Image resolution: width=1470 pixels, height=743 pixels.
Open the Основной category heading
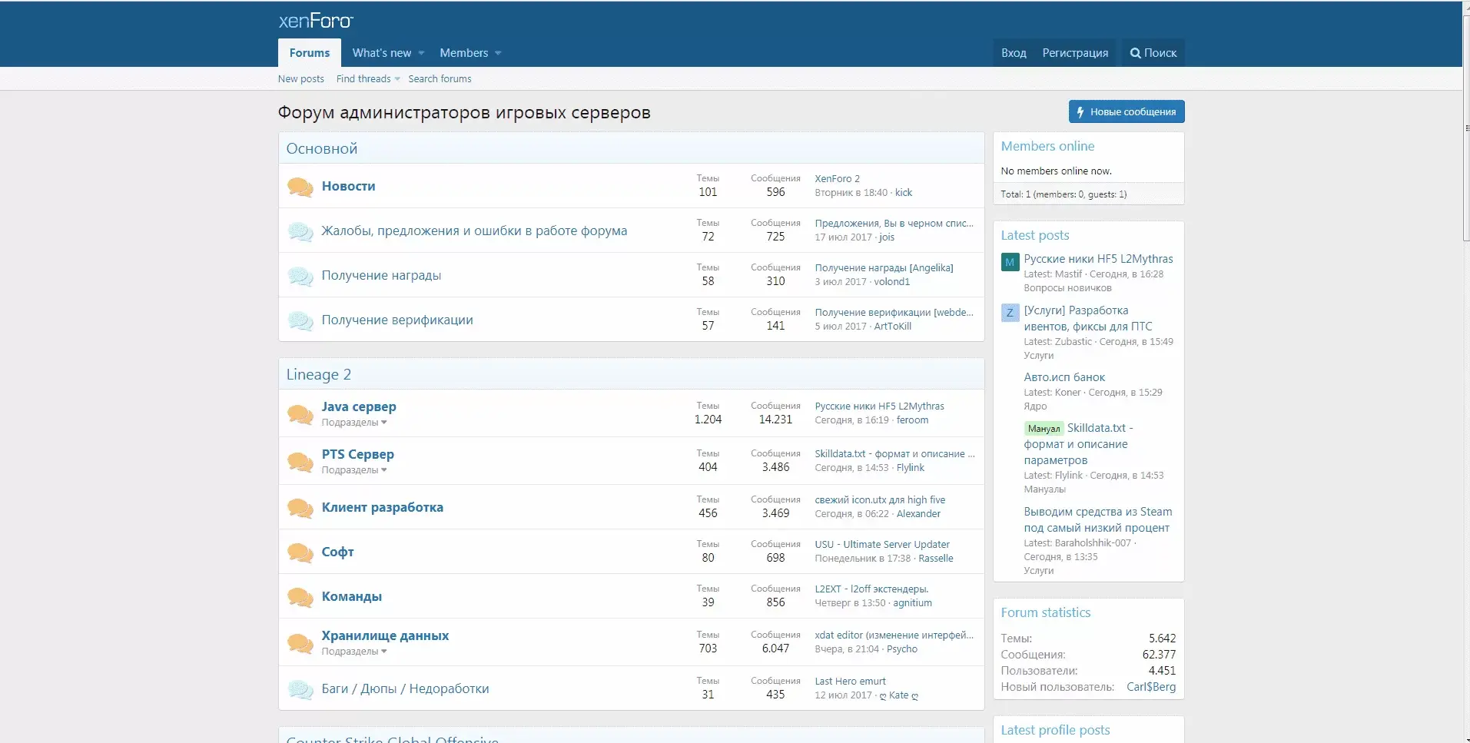pos(322,148)
